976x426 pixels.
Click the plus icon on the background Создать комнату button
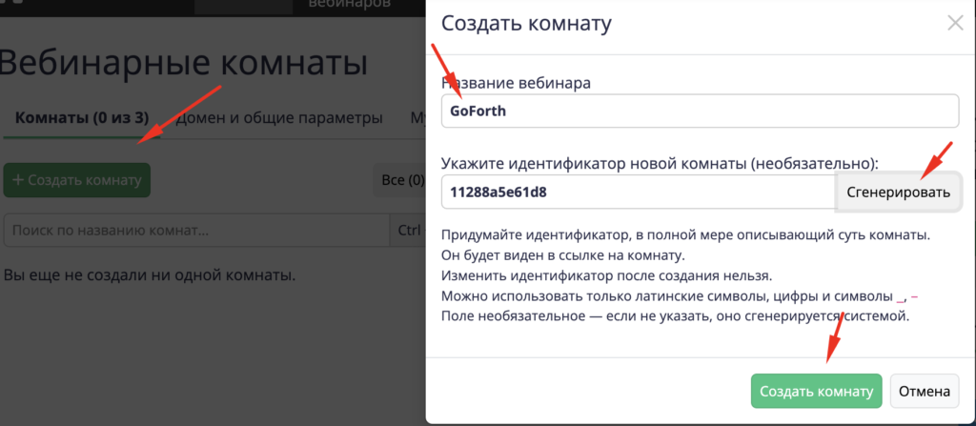coord(18,179)
